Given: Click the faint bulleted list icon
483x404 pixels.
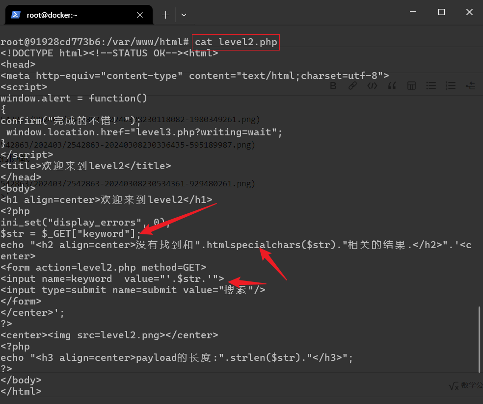Looking at the screenshot, I should (x=431, y=85).
